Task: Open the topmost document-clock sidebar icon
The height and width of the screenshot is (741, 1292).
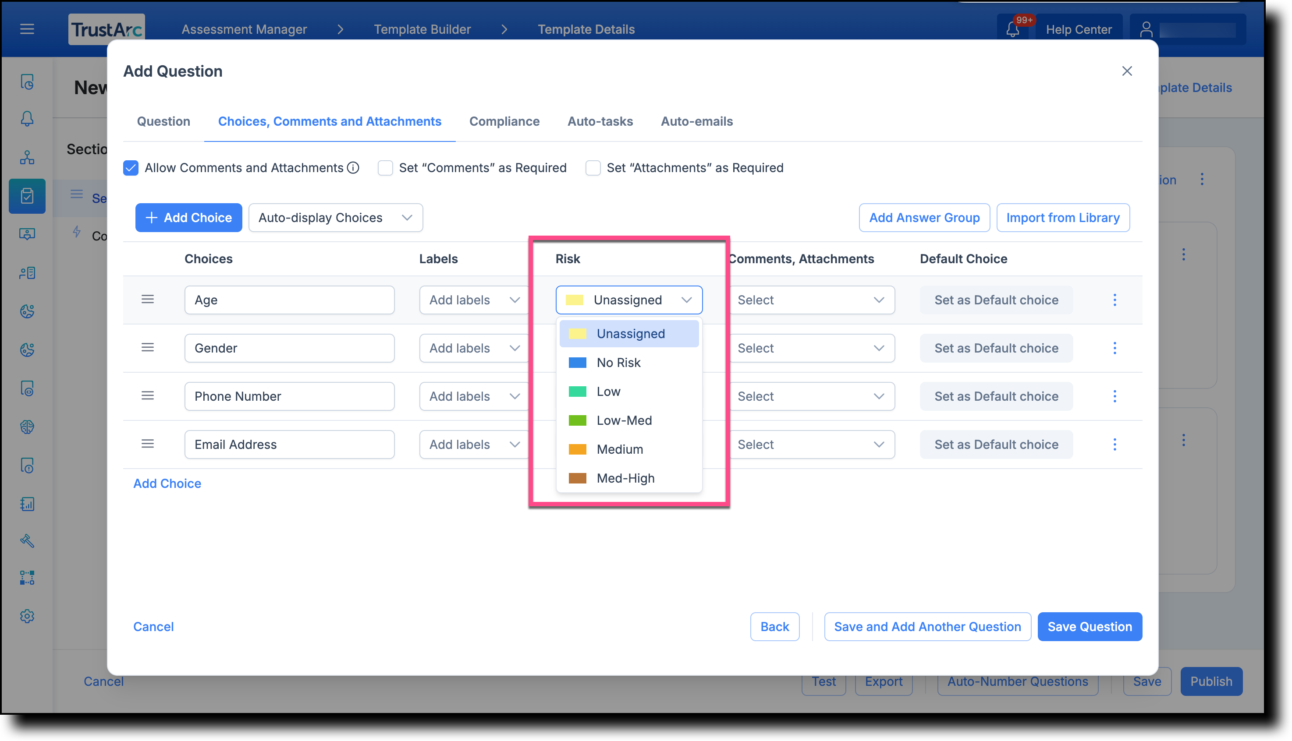Action: (27, 81)
